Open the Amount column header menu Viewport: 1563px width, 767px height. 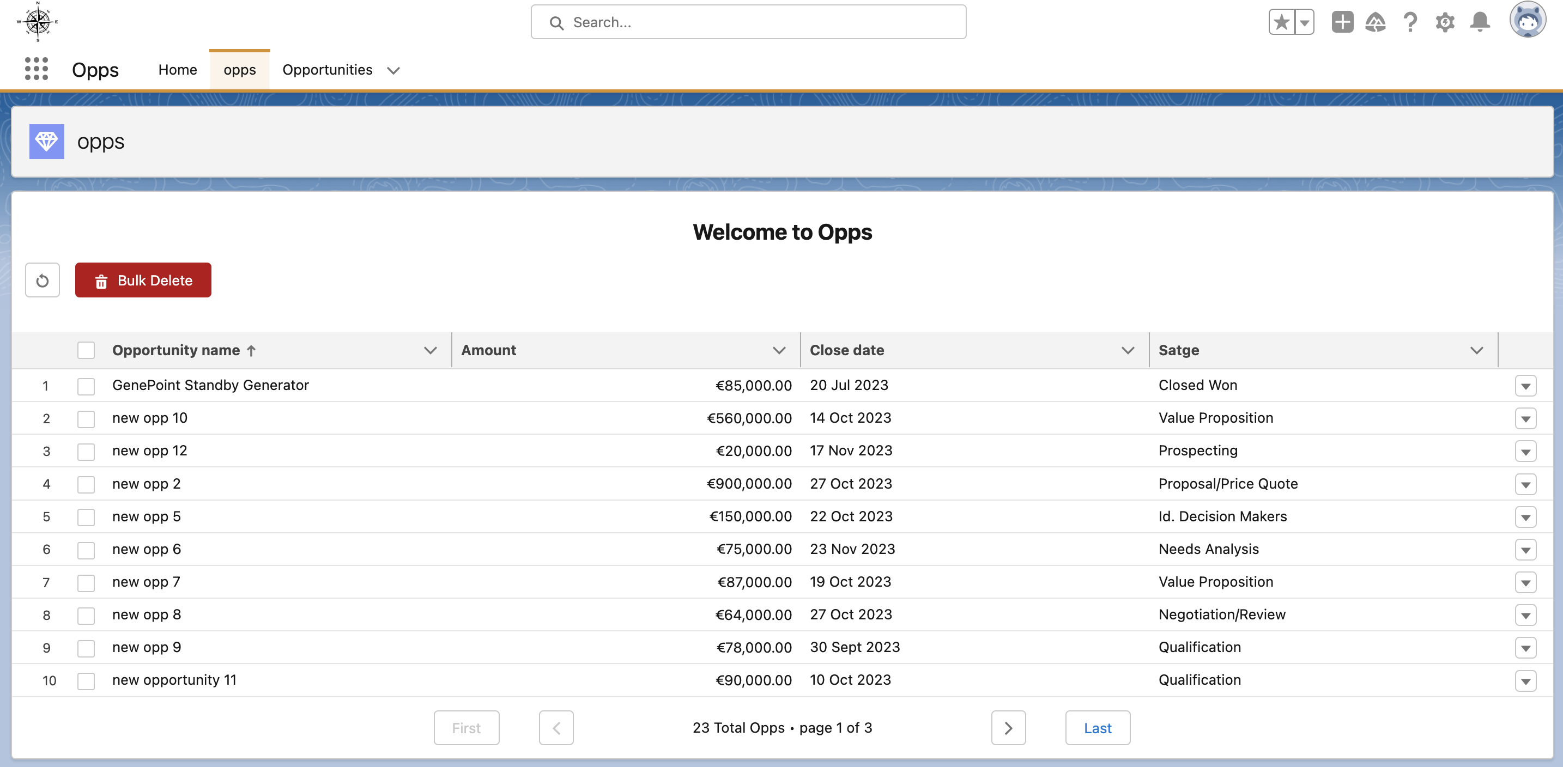(x=779, y=350)
